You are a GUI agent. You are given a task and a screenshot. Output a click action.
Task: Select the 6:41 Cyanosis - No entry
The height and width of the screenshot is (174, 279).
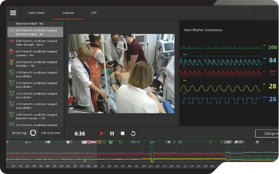(x=35, y=53)
